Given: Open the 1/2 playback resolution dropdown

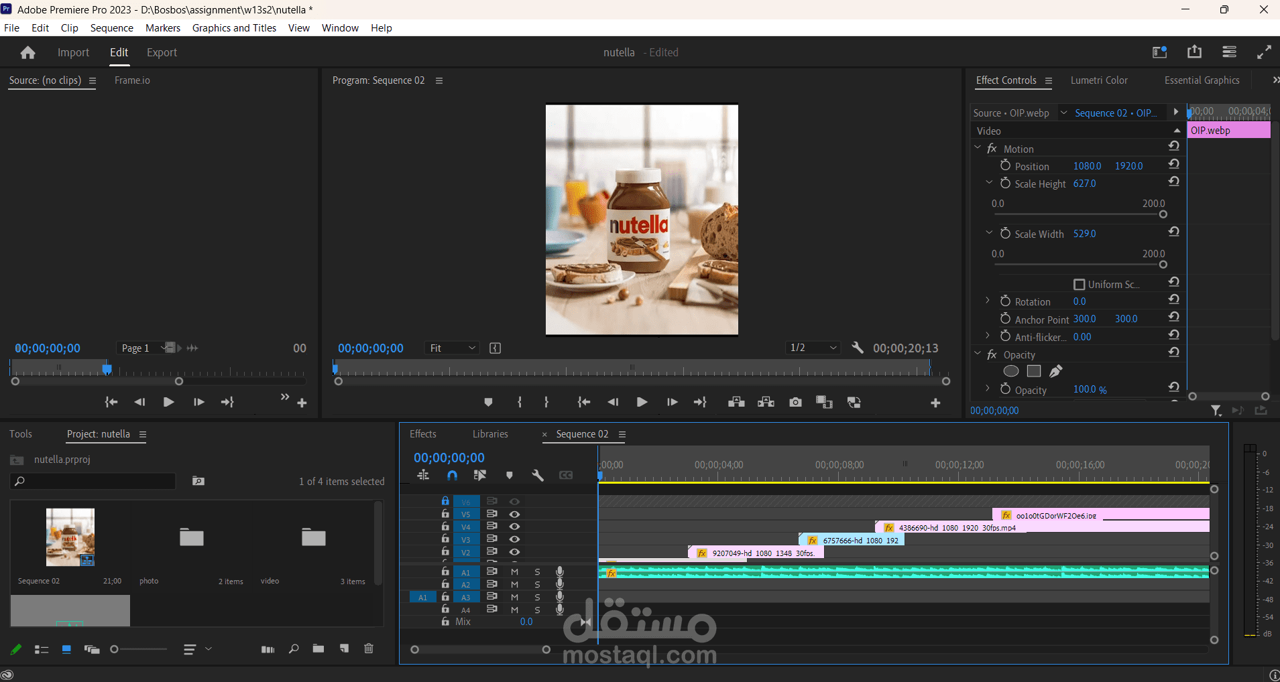Looking at the screenshot, I should click(x=813, y=348).
